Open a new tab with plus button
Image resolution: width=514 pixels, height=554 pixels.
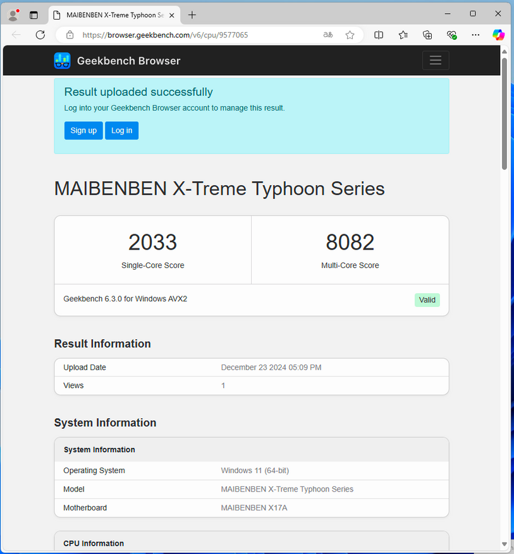[192, 15]
